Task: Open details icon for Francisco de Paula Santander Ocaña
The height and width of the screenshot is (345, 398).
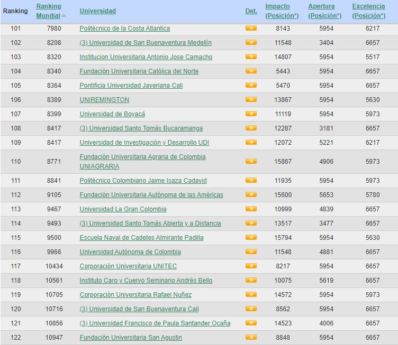Action: [251, 323]
